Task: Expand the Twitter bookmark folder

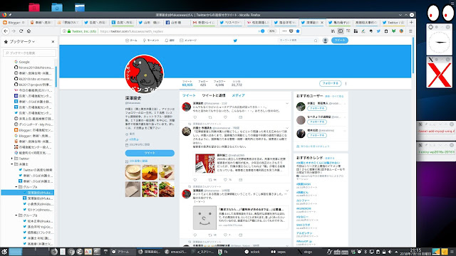Action: (x=12, y=159)
